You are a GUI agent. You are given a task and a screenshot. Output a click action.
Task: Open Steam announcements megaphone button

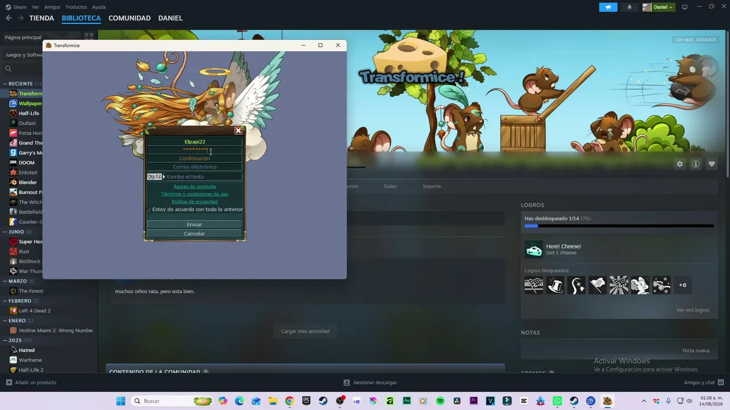coord(608,7)
